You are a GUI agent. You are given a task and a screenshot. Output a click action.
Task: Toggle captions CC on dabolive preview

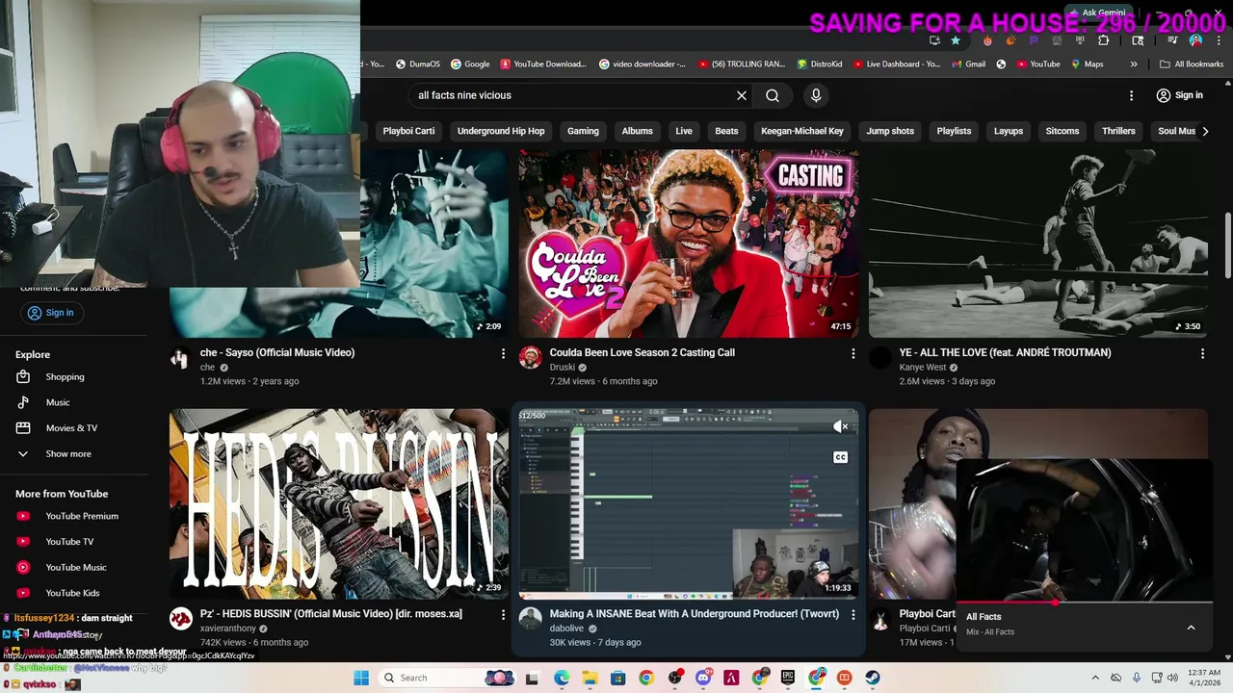coord(841,457)
